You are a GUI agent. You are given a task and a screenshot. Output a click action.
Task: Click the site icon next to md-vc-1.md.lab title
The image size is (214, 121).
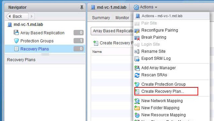[93, 7]
